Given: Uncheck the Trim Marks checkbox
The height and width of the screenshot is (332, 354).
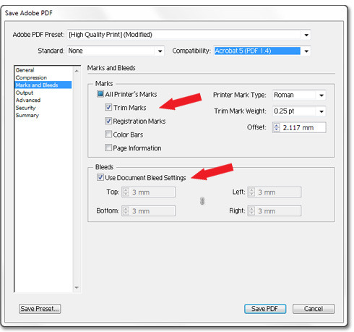Looking at the screenshot, I should (x=108, y=107).
